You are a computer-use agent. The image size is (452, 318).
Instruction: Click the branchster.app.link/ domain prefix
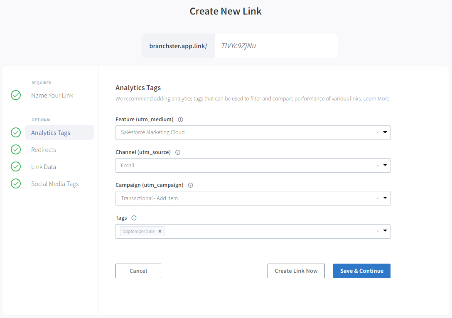178,46
